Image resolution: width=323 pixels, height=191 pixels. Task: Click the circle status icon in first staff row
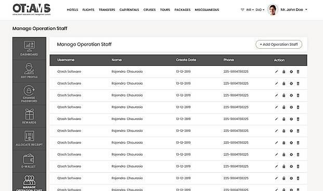pos(291,72)
